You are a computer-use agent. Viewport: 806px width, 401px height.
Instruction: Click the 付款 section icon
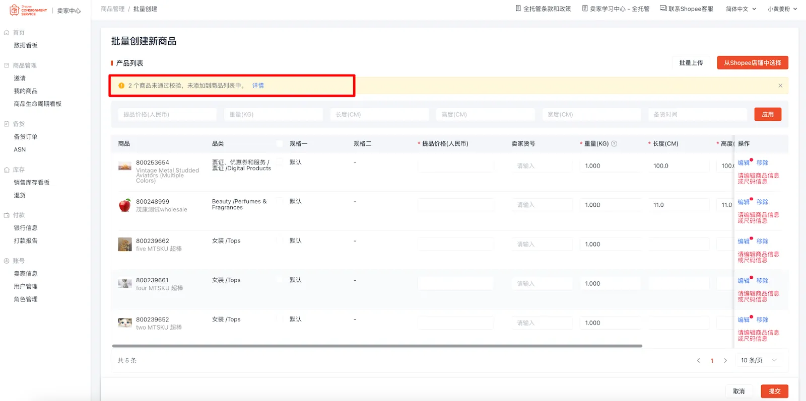[x=7, y=215]
